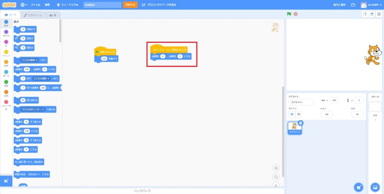Select the dark-orange 変数 variables category
The height and width of the screenshot is (194, 384).
(6, 93)
